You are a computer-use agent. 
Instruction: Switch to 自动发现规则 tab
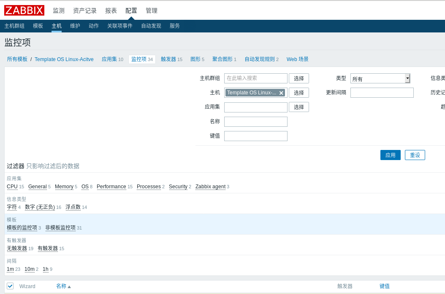260,59
